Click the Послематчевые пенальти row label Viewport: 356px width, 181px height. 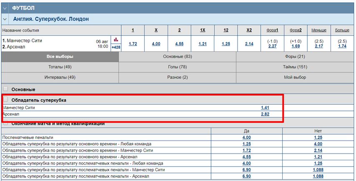coord(28,137)
